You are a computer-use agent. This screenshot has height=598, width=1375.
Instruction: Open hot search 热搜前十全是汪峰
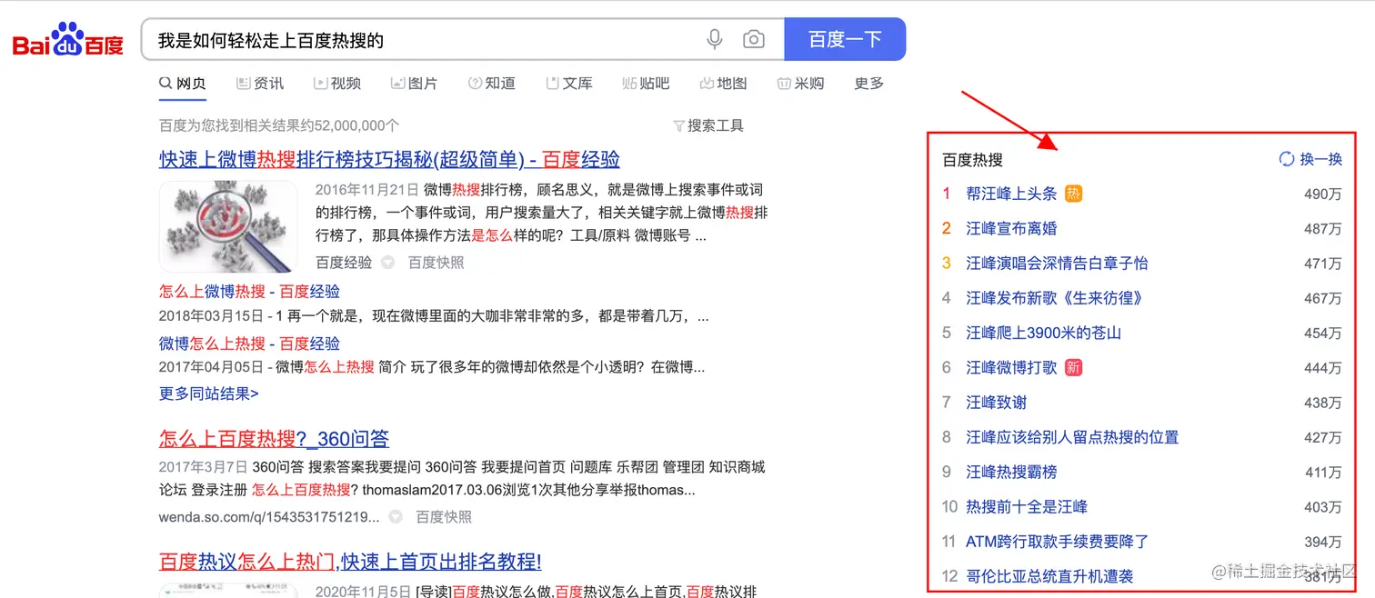click(x=1027, y=506)
